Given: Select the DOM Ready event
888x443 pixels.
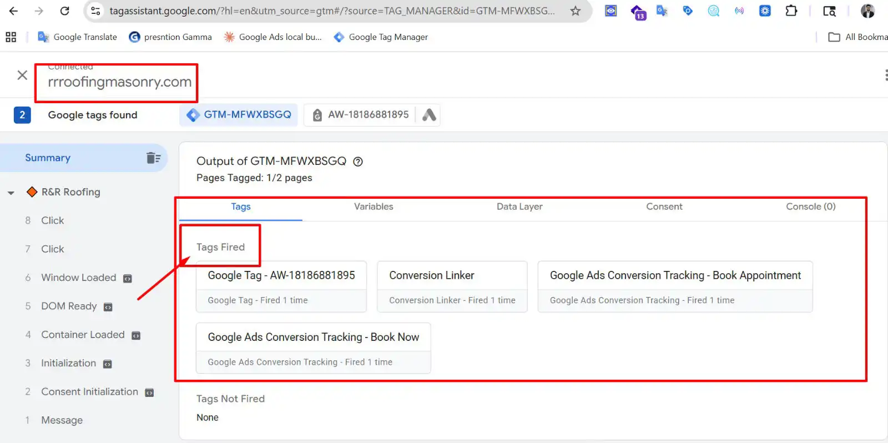Looking at the screenshot, I should coord(69,306).
